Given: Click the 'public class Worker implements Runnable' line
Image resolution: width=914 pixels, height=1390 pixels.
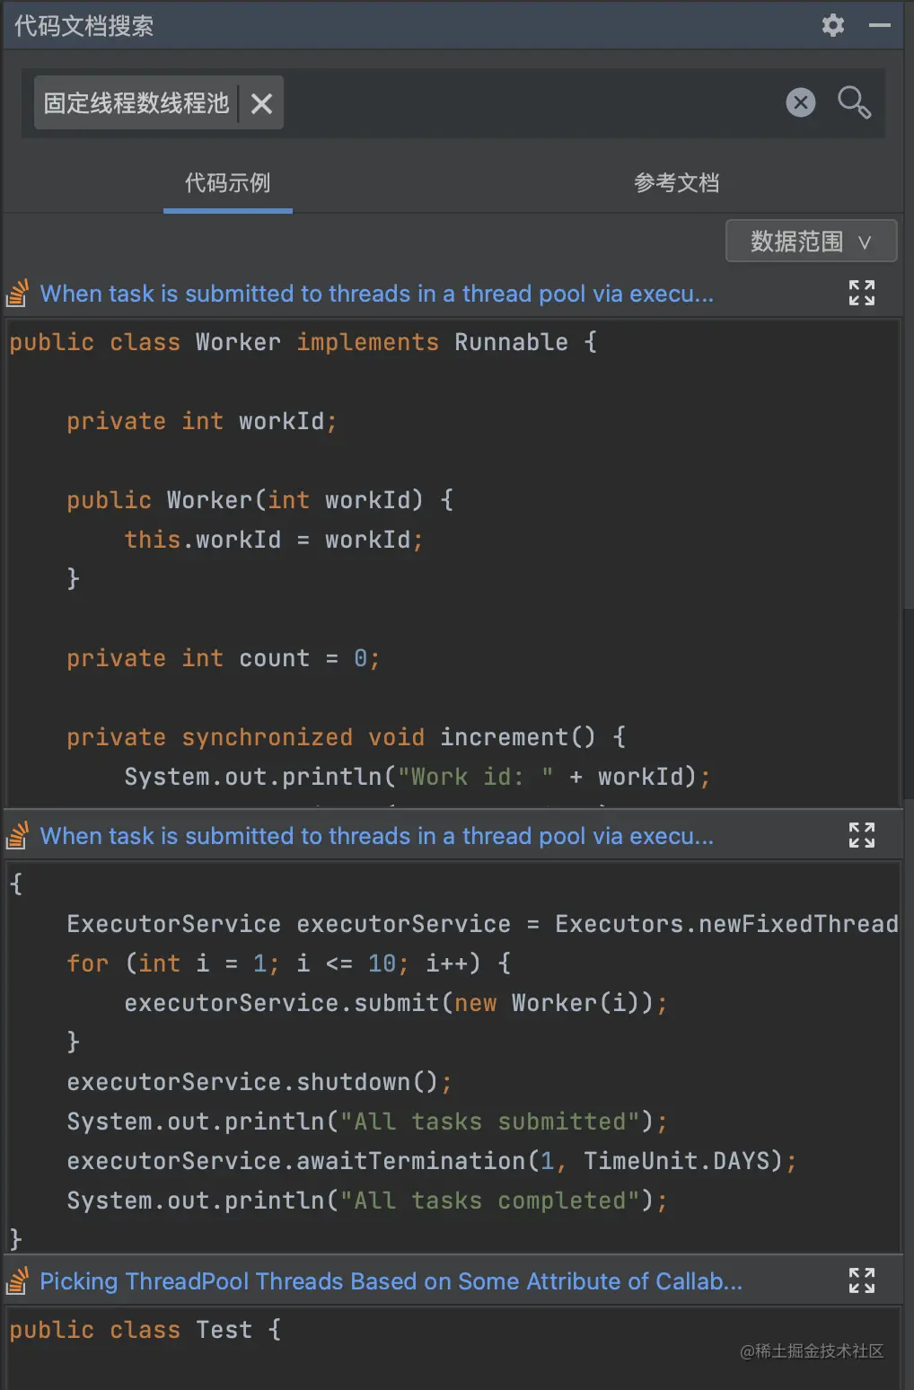Looking at the screenshot, I should (303, 342).
